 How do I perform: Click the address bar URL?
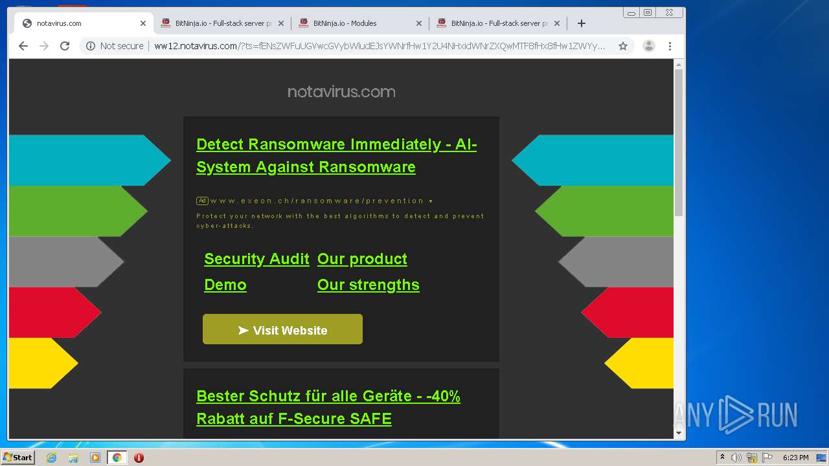coord(380,46)
